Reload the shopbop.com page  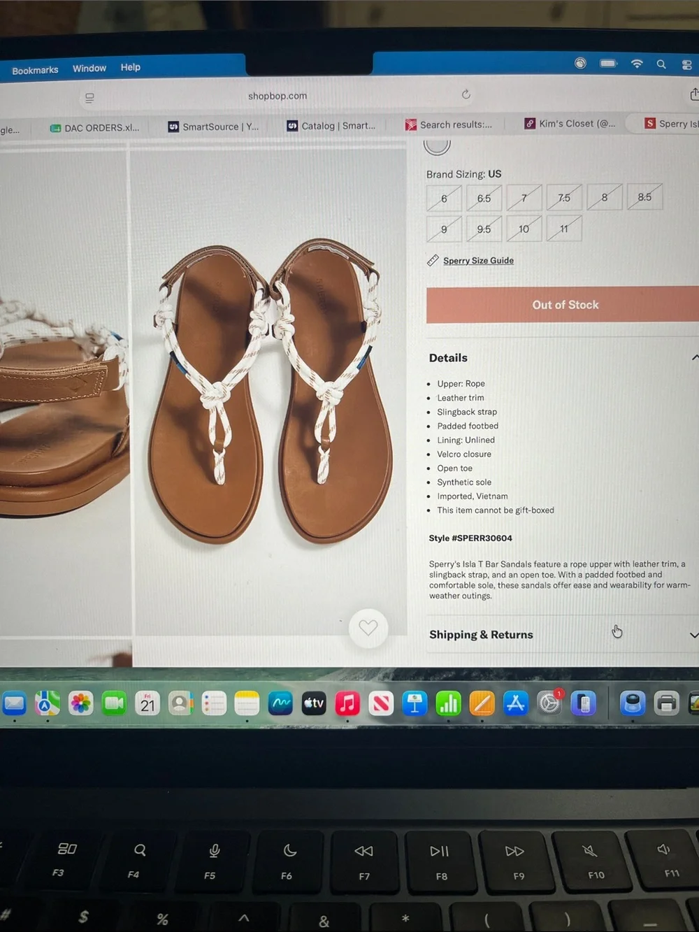[x=466, y=94]
